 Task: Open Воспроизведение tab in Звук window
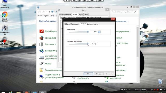(65, 14)
